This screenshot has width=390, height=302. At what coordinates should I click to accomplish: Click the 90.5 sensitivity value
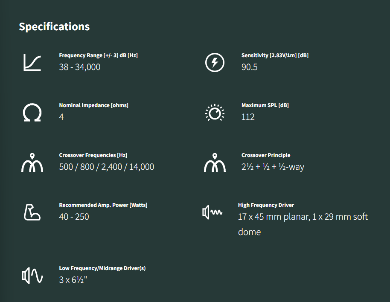tap(250, 67)
